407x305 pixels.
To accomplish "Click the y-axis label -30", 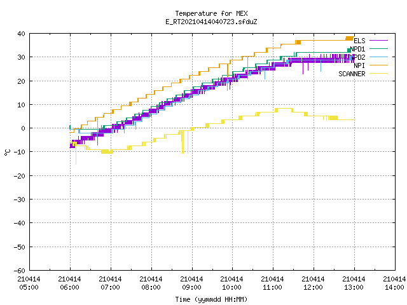I will click(x=20, y=200).
